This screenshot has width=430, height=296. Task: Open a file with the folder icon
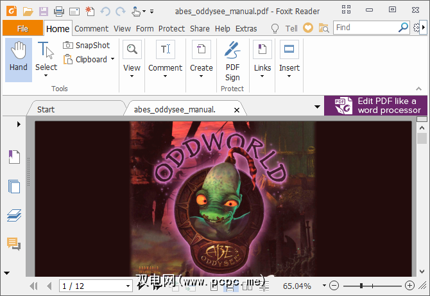click(x=28, y=12)
